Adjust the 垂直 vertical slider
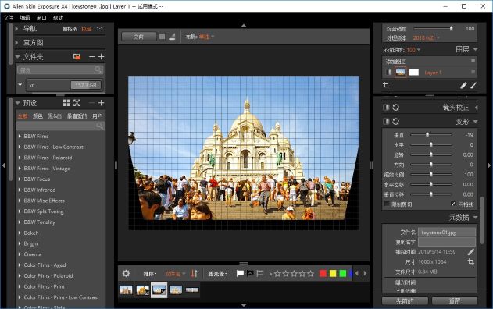The height and width of the screenshot is (309, 493). tap(430, 134)
